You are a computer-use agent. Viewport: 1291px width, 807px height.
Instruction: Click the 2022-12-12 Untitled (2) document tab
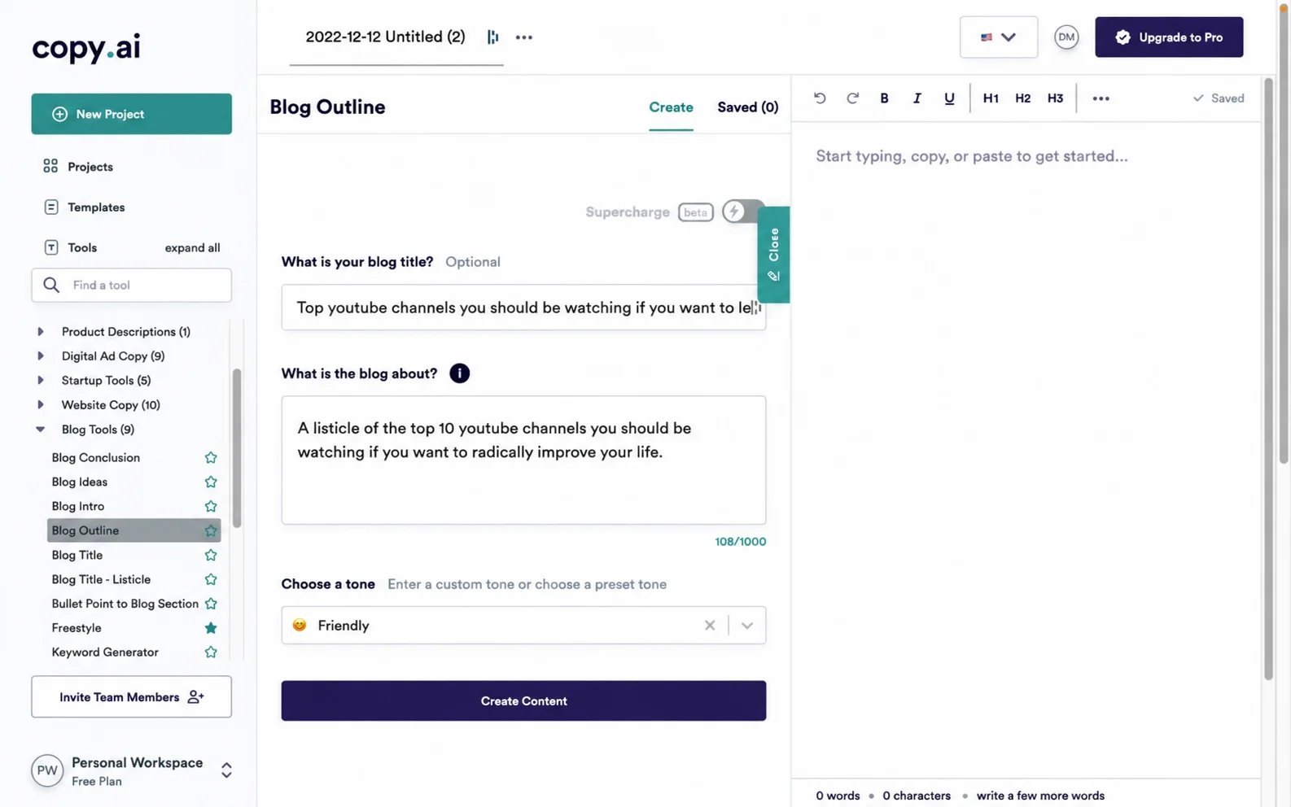click(x=385, y=37)
